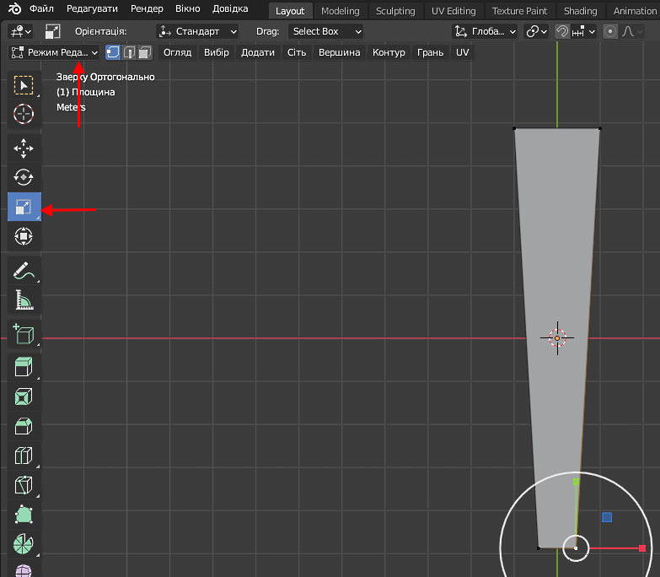Select the Inset Faces tool
The width and height of the screenshot is (660, 577).
(24, 396)
